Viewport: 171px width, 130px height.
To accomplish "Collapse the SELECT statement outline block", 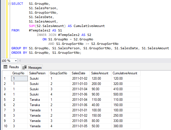I will coord(9,4).
